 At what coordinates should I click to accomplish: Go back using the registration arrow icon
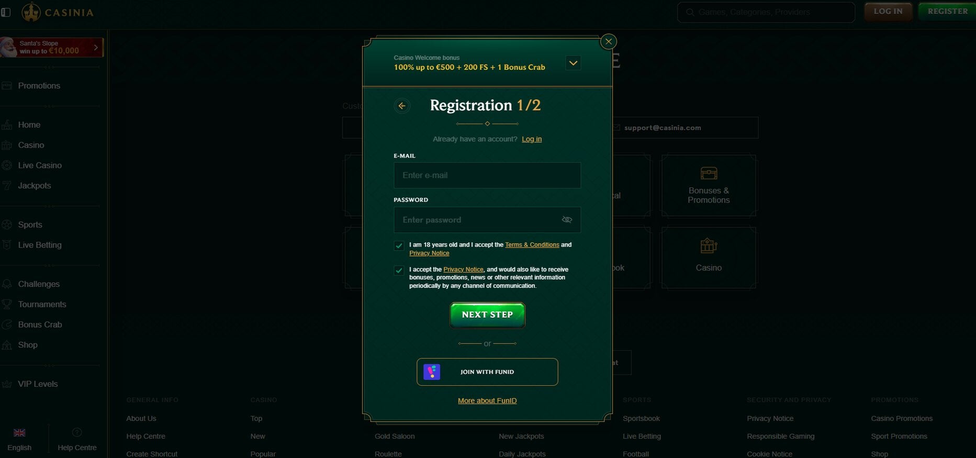(x=402, y=106)
